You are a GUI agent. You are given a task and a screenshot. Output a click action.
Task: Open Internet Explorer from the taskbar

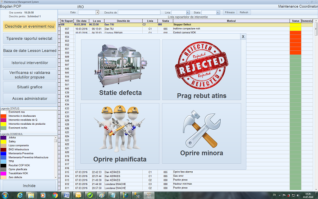pyautogui.click(x=19, y=195)
